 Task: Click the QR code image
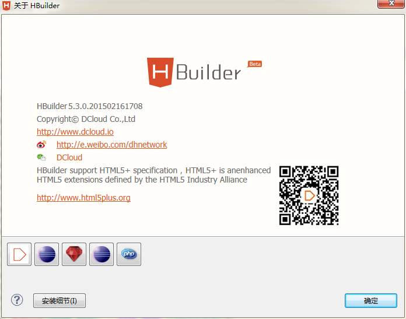pyautogui.click(x=309, y=195)
